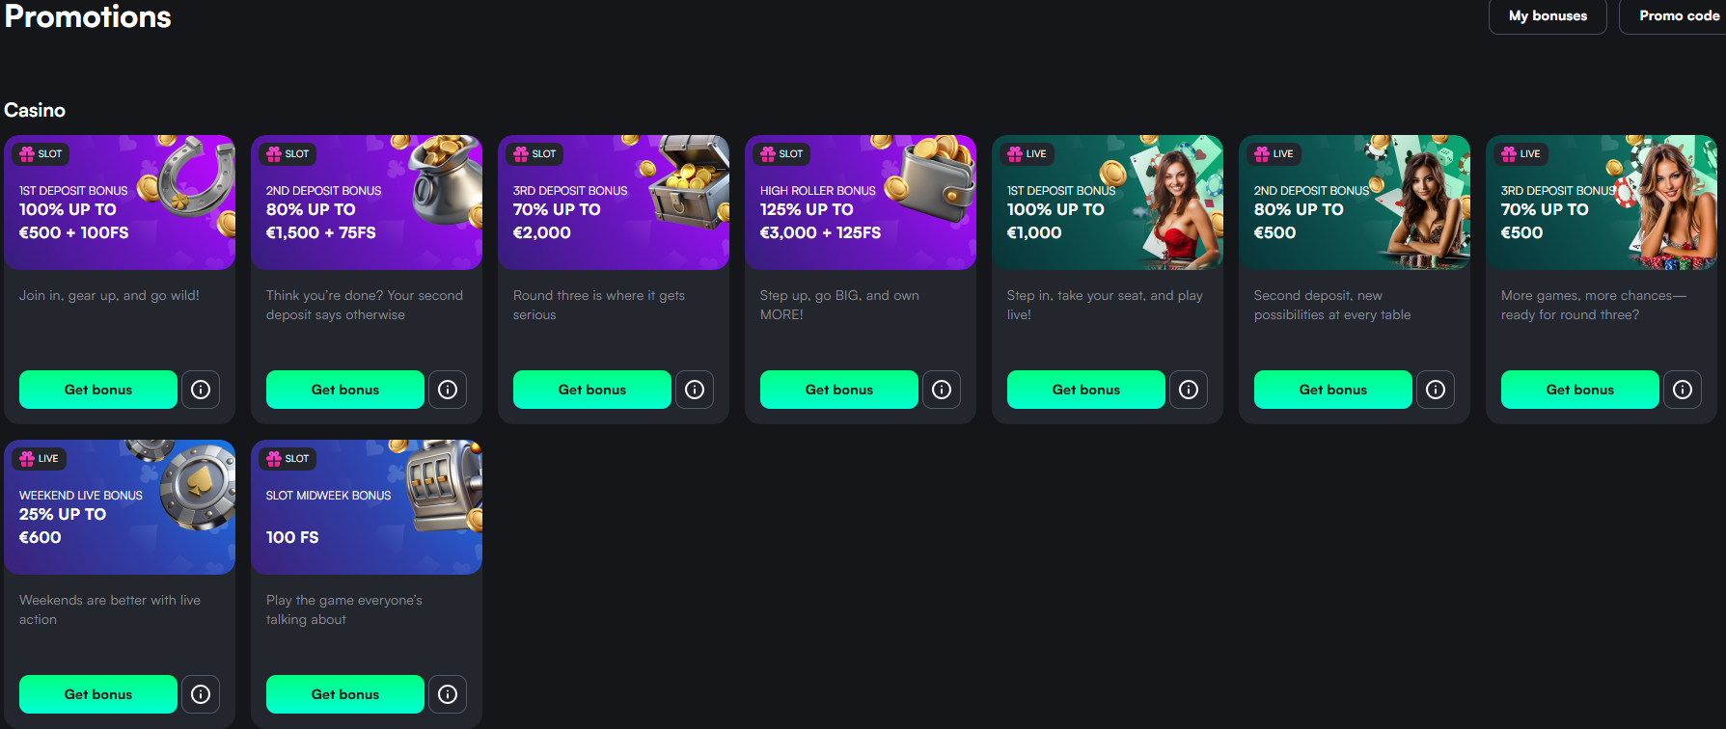
Task: Open info for live 3rd deposit bonus
Action: pos(1683,390)
